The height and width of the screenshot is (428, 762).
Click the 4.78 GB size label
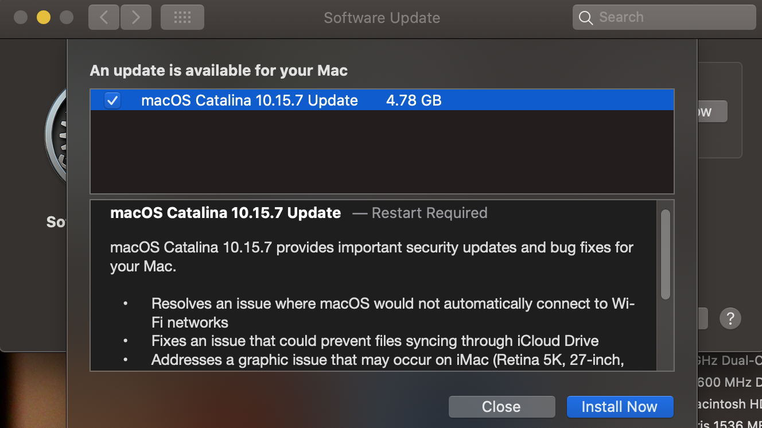(x=414, y=101)
